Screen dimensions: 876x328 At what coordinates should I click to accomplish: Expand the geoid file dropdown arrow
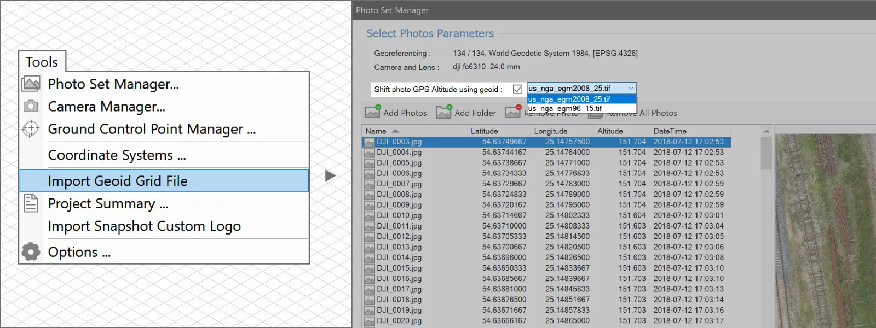(x=631, y=89)
